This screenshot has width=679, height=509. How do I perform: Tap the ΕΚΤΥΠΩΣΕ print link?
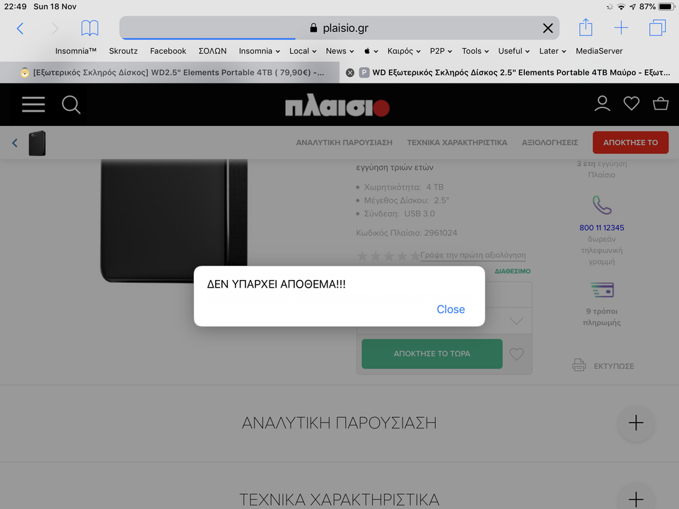point(614,366)
